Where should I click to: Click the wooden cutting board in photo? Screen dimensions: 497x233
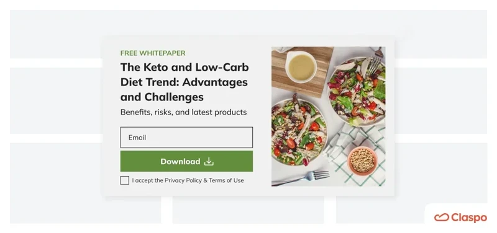click(x=302, y=73)
